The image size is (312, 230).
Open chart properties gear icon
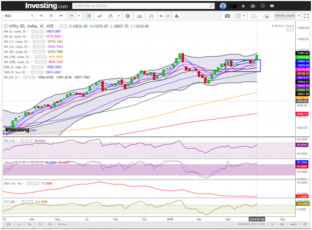[x=127, y=16]
